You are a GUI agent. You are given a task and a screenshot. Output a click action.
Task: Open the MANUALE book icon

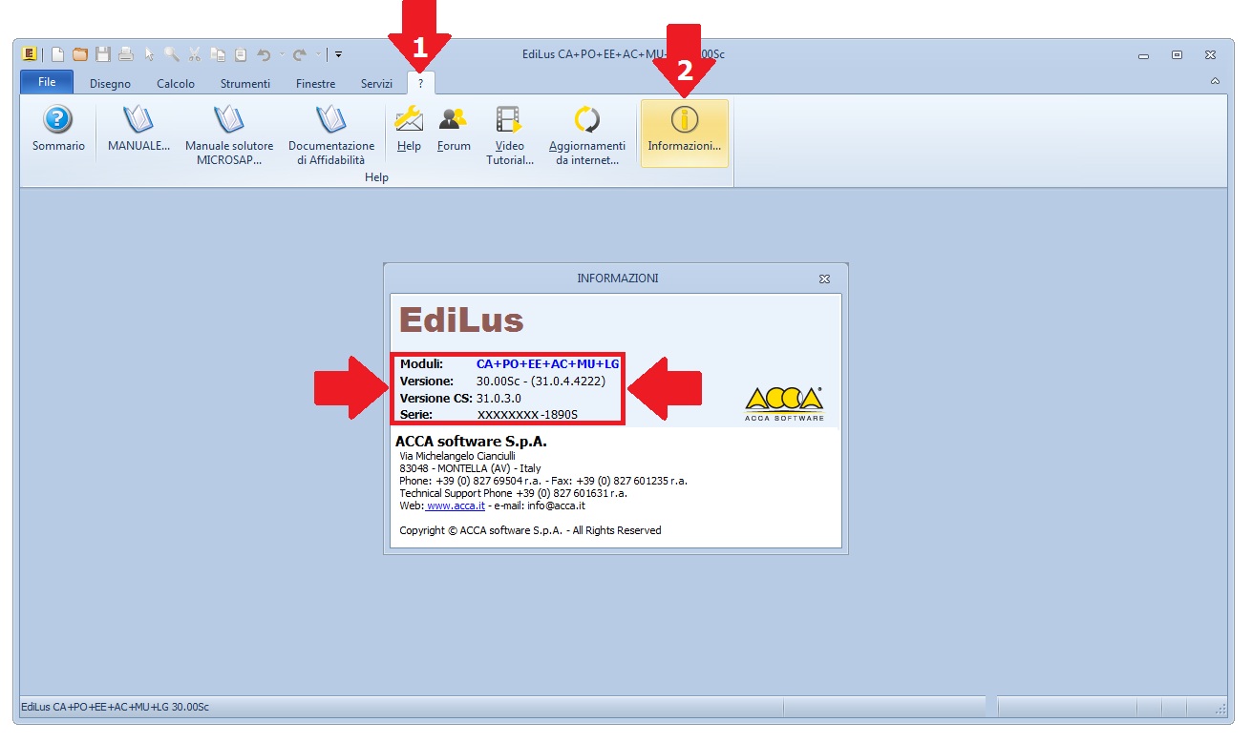[x=138, y=131]
